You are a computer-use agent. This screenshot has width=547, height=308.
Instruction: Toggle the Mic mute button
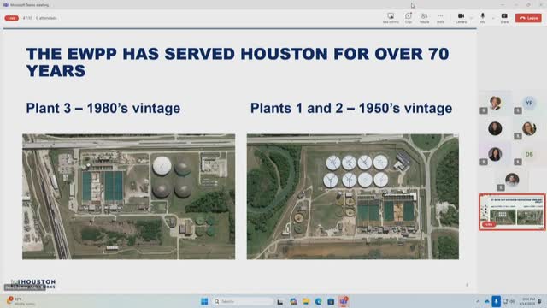[x=482, y=18]
